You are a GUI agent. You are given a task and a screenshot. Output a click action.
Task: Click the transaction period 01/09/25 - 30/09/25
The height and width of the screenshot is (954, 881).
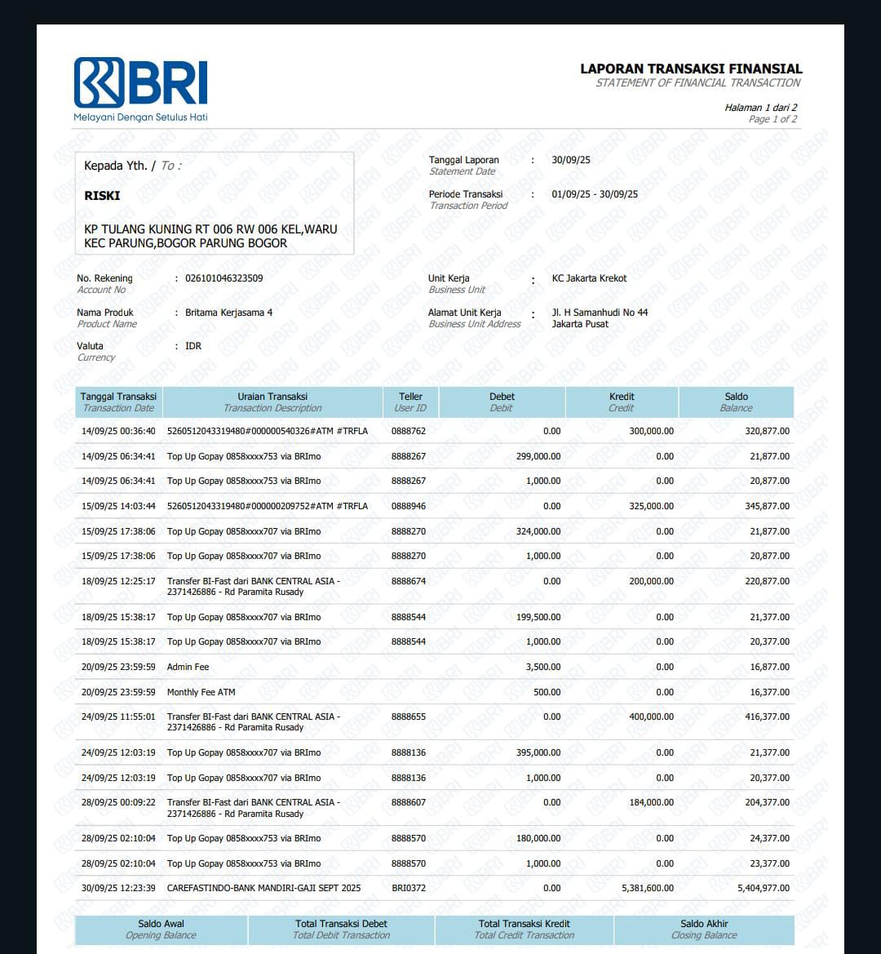595,194
